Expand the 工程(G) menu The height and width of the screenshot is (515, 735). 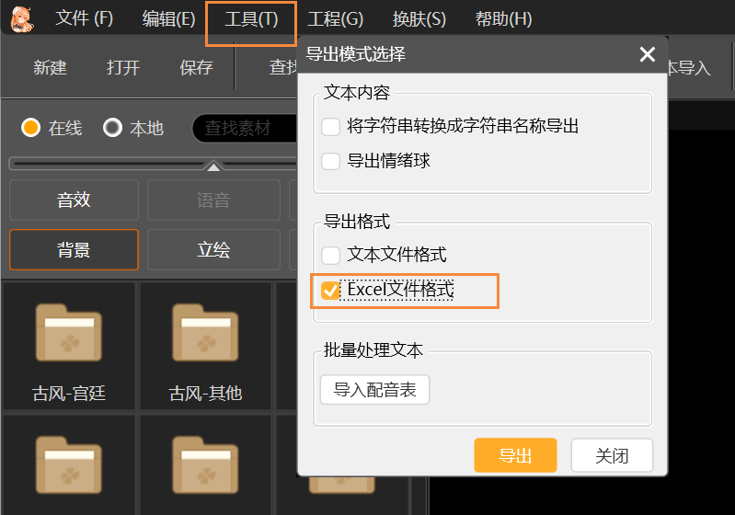coord(336,19)
